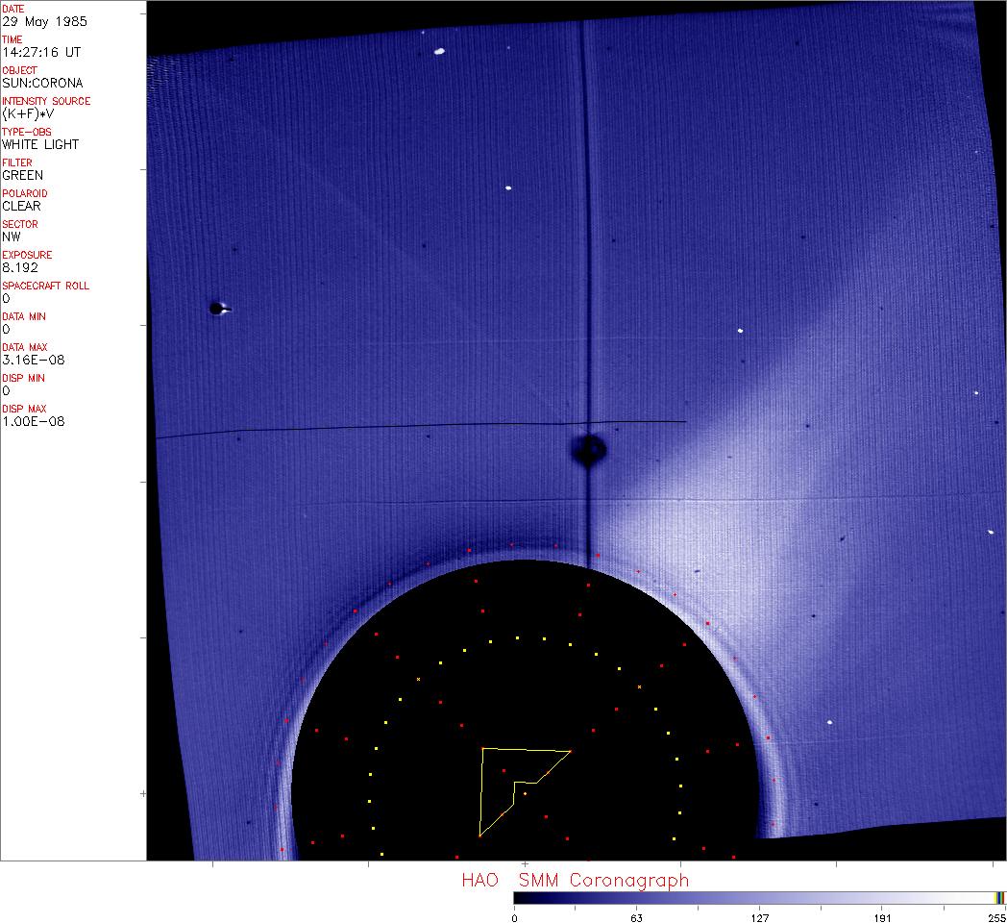Select the SUN:CORONA object value
Screen dimensions: 1007x923
[42, 83]
